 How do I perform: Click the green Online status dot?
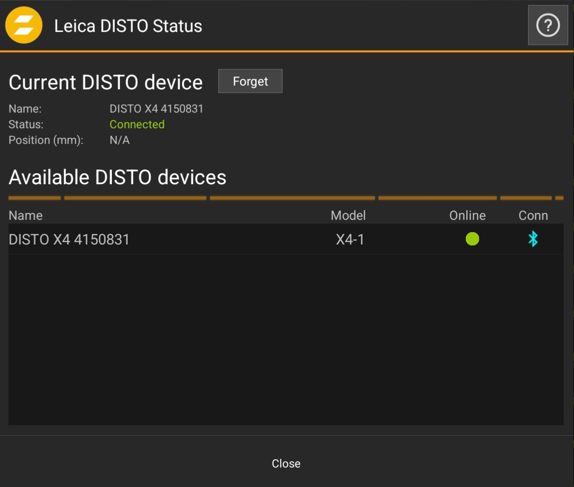(x=472, y=239)
